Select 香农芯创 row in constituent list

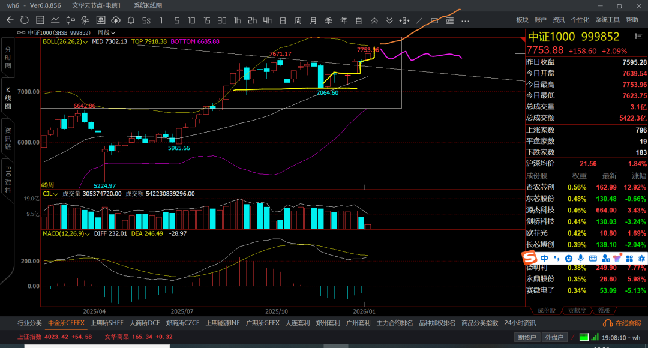click(x=540, y=187)
